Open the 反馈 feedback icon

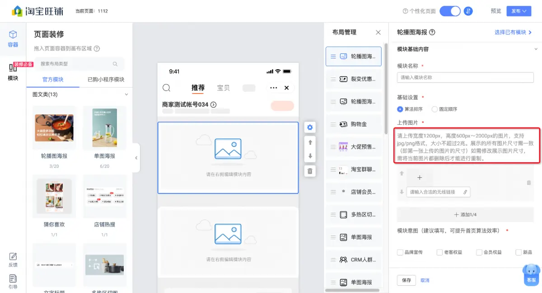pos(13,260)
